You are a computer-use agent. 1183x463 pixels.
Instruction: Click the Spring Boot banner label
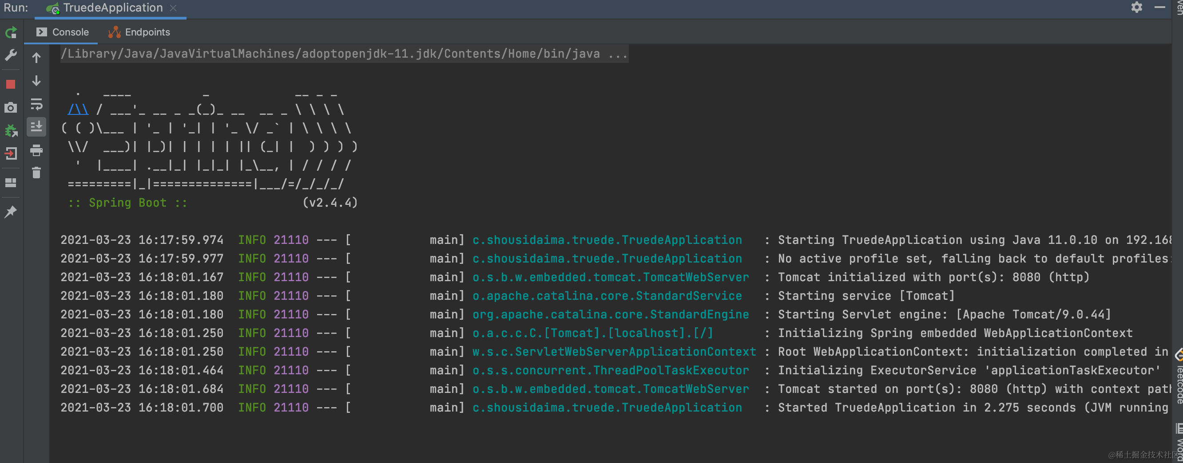(x=127, y=203)
